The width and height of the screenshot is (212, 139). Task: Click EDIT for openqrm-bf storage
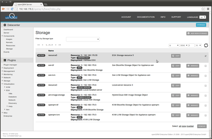[x=176, y=106]
